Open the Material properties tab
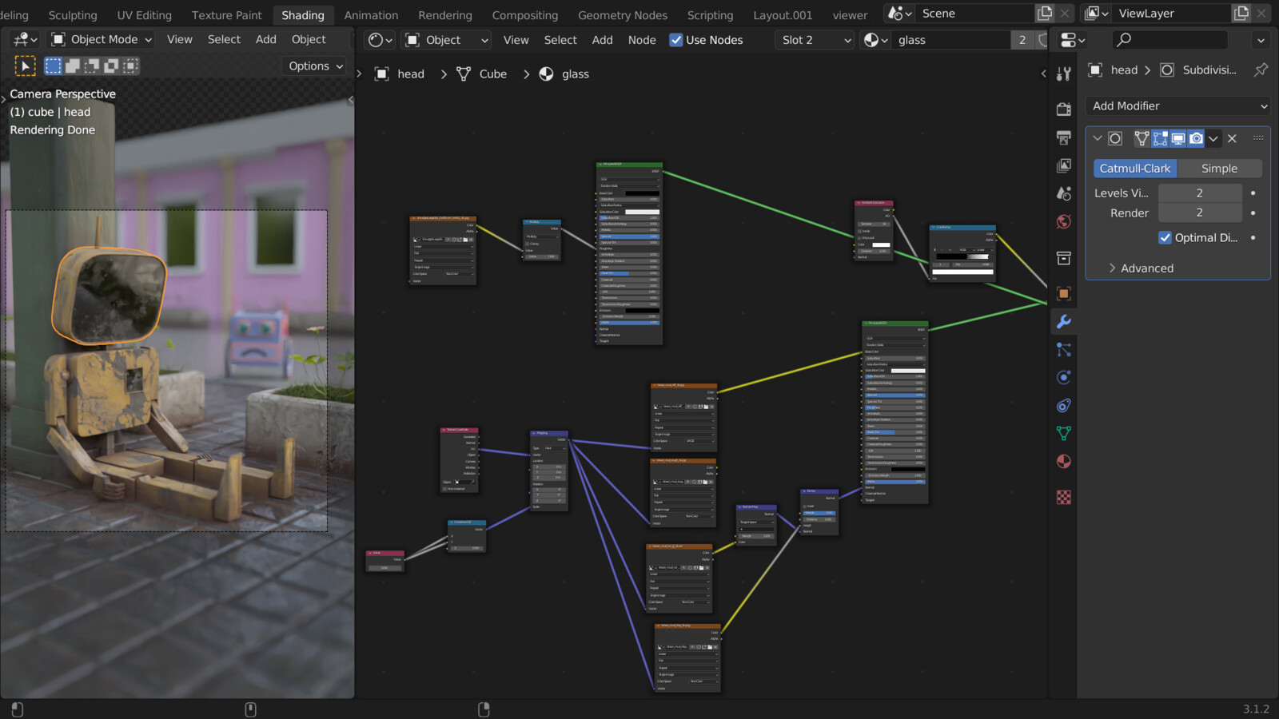The image size is (1279, 719). (1063, 462)
